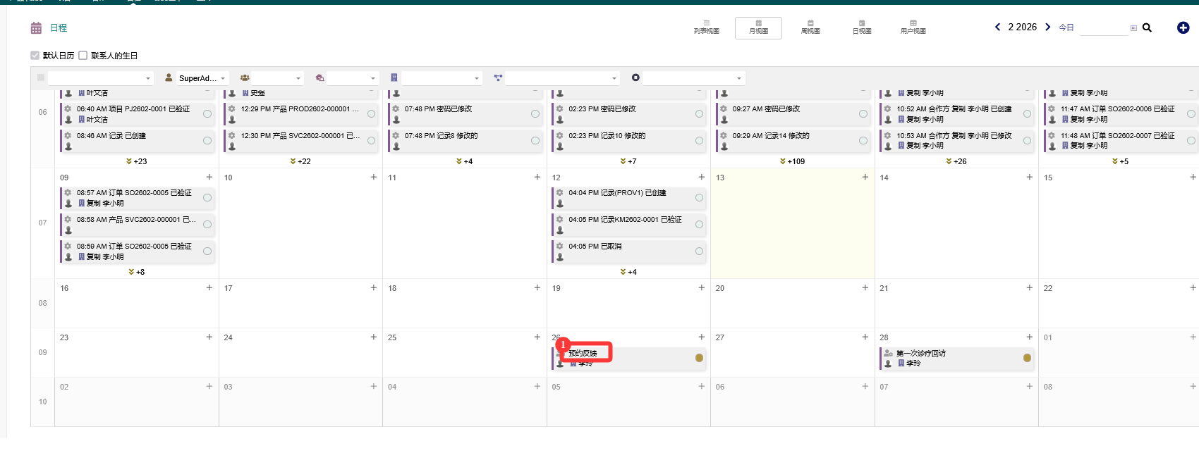The width and height of the screenshot is (1199, 460).
Task: Add event on day 24 plus
Action: pos(373,337)
